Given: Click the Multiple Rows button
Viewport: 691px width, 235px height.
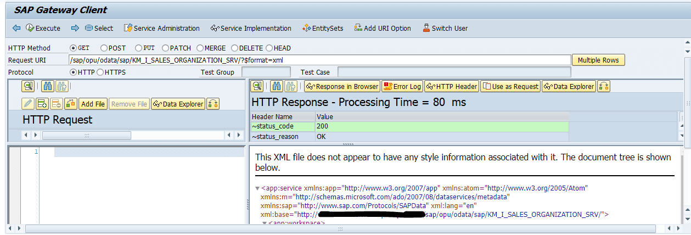Looking at the screenshot, I should 598,60.
